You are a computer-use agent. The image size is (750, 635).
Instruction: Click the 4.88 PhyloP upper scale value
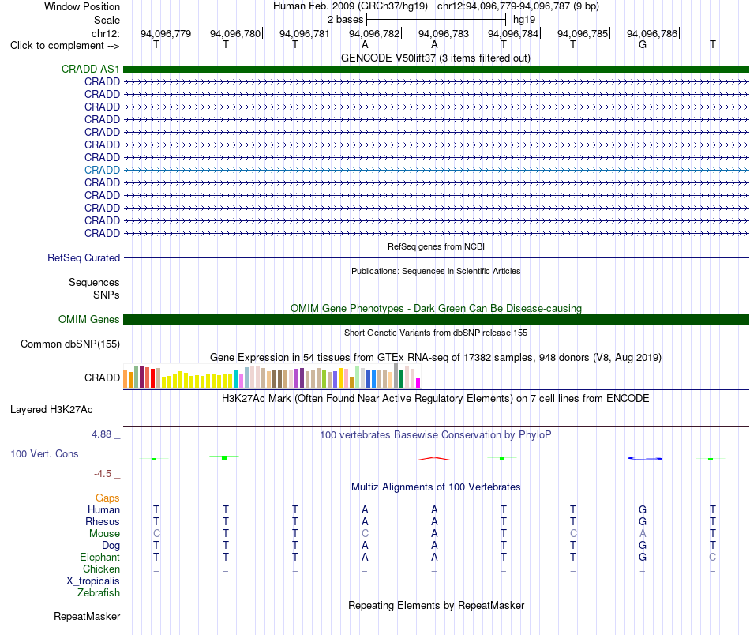[101, 434]
